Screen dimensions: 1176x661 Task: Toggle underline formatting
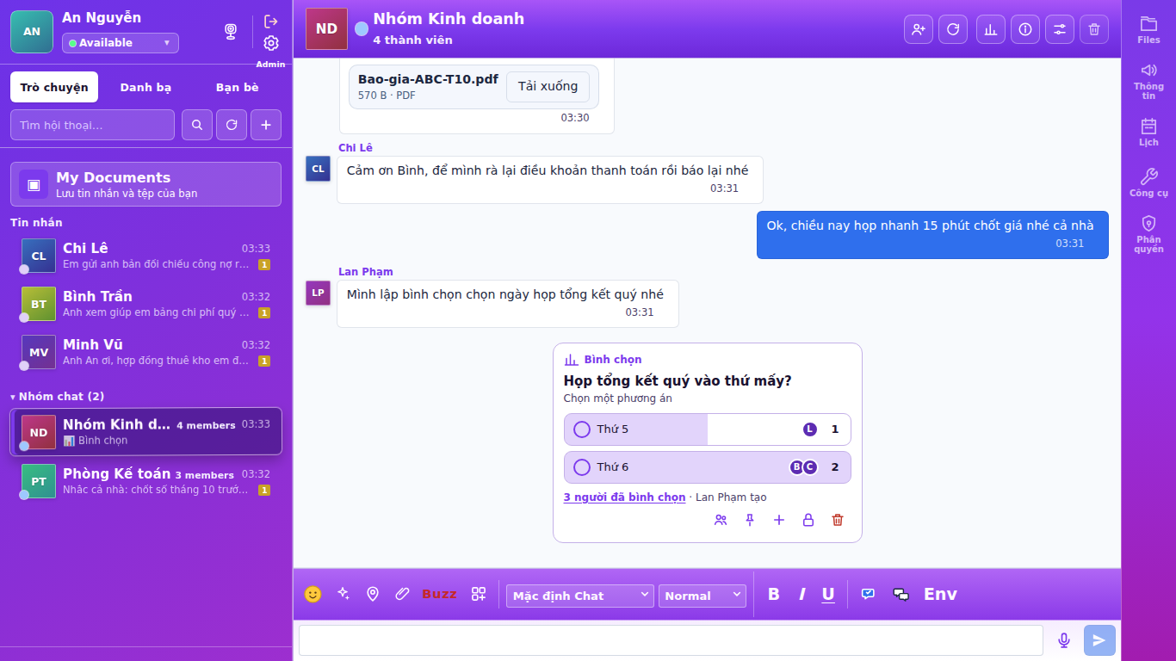click(x=828, y=594)
